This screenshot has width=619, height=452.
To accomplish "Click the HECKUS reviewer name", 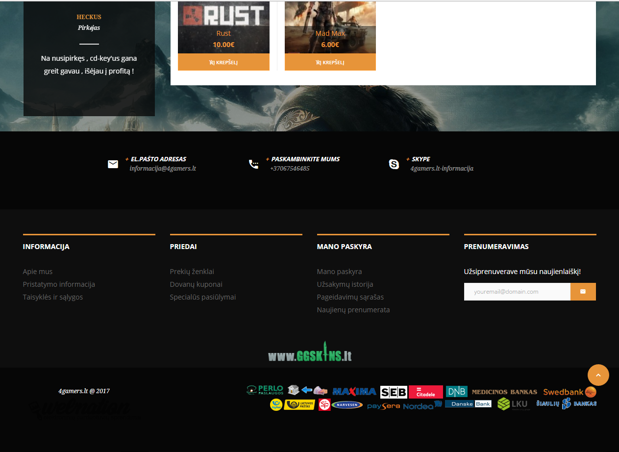I will (x=89, y=17).
